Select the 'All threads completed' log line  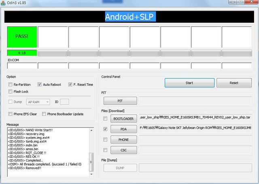pos(45,164)
